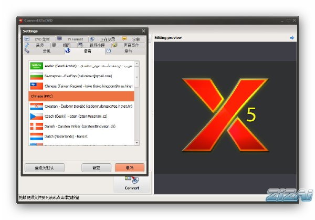Maximize the ConvertXToDVD window
315x220 pixels.
coord(288,20)
